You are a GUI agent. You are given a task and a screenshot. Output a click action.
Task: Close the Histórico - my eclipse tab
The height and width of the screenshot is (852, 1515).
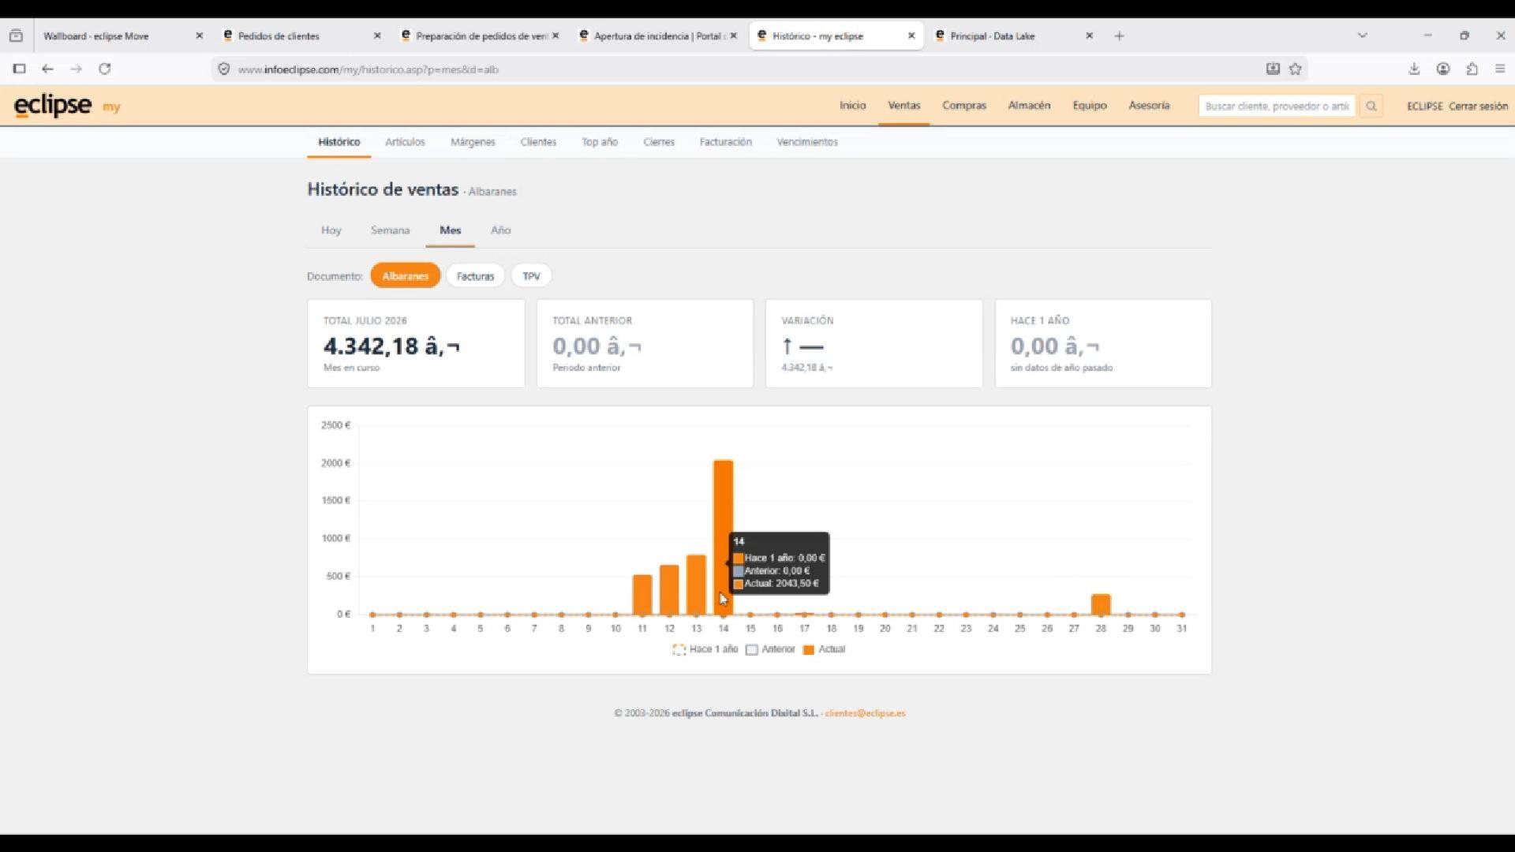(911, 35)
